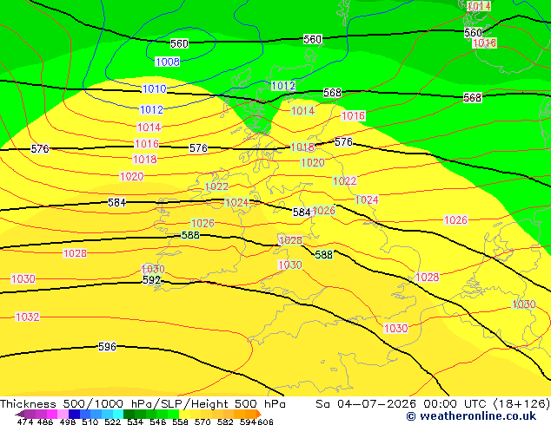The width and height of the screenshot is (551, 425).
Task: Click the 558 legend value
Action: coord(180,422)
